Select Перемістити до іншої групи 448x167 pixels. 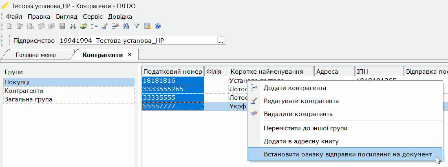(x=305, y=128)
